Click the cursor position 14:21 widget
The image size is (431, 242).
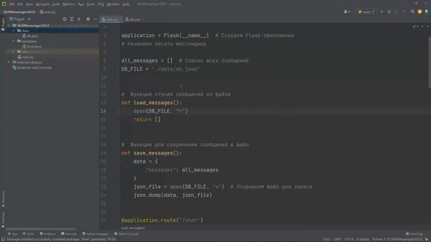click(327, 239)
